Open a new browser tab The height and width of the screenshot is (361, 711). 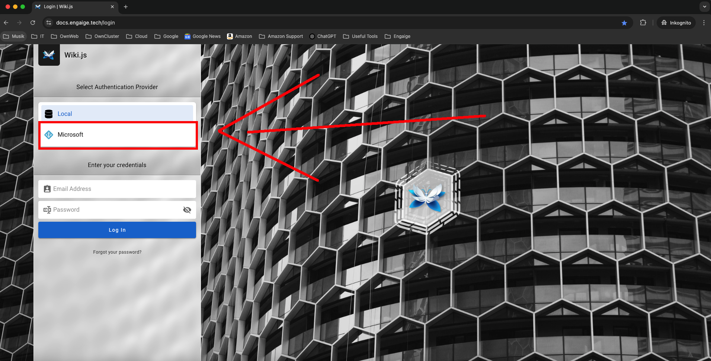tap(126, 7)
